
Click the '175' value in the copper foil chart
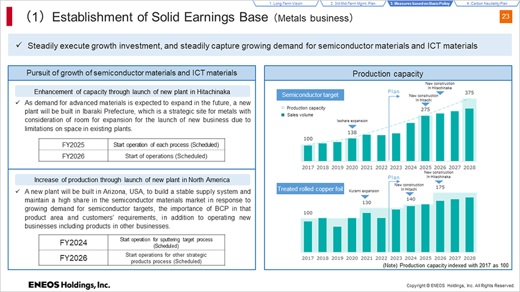pos(440,187)
